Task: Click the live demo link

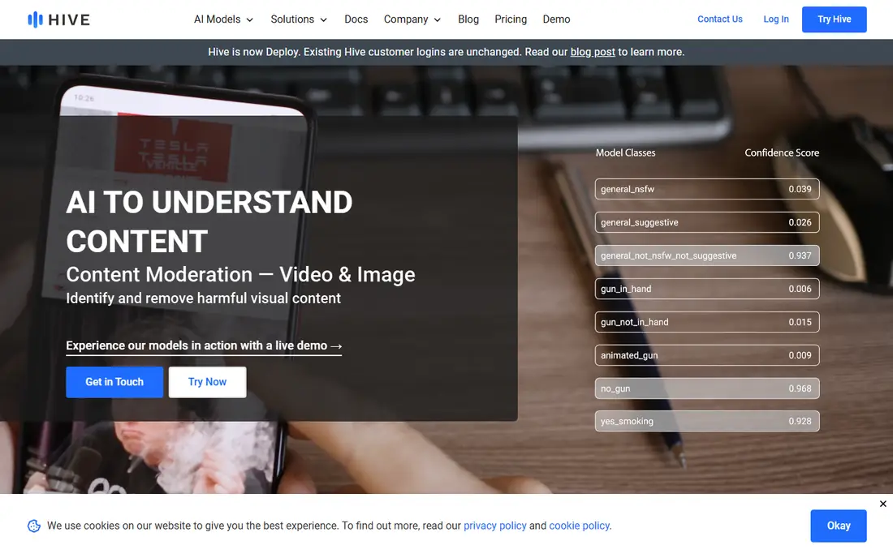Action: (204, 346)
